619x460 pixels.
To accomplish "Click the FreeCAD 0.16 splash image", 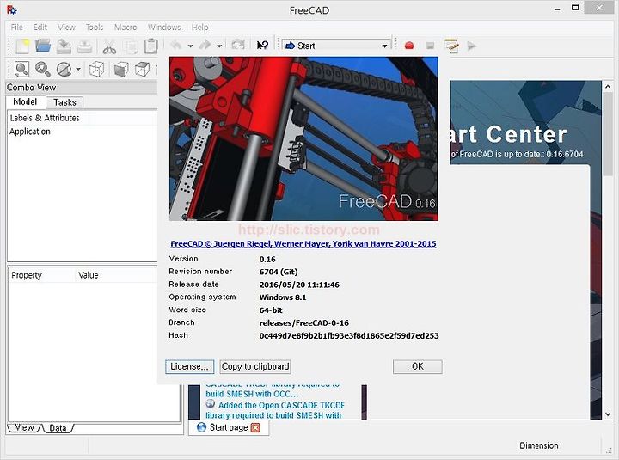I will (303, 138).
